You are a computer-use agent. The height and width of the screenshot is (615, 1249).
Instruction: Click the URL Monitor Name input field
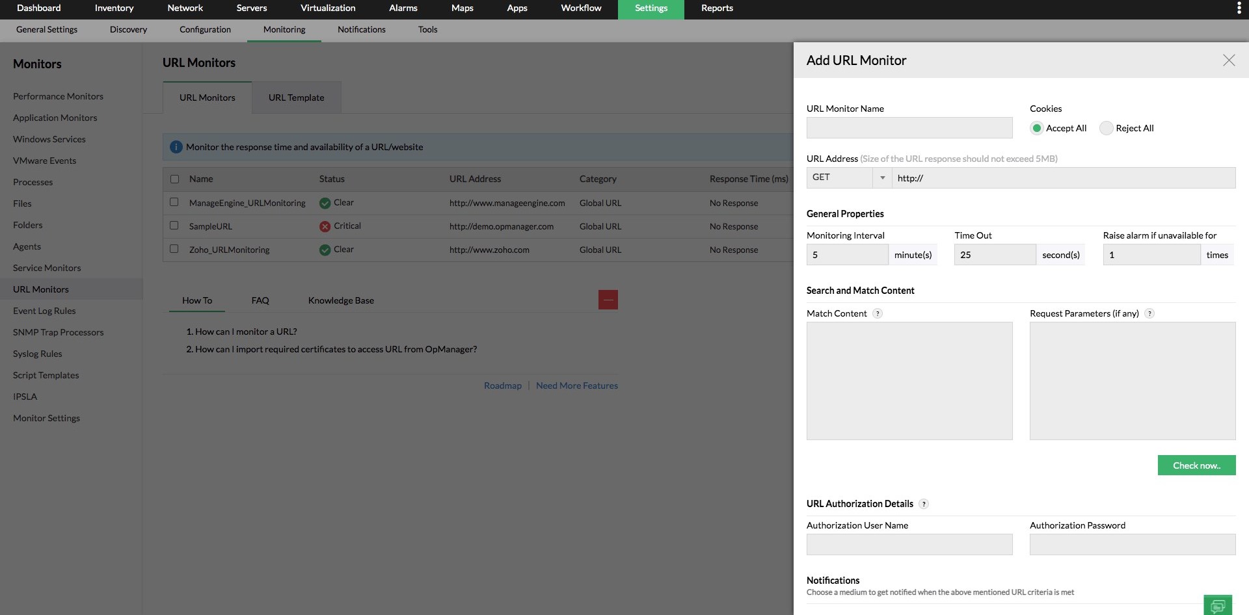[909, 127]
